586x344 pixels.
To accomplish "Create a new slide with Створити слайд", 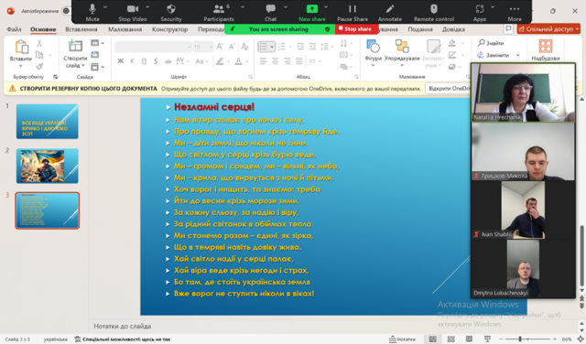I will point(75,54).
